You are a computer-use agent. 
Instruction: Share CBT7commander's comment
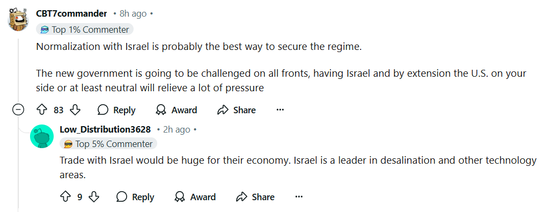click(237, 110)
